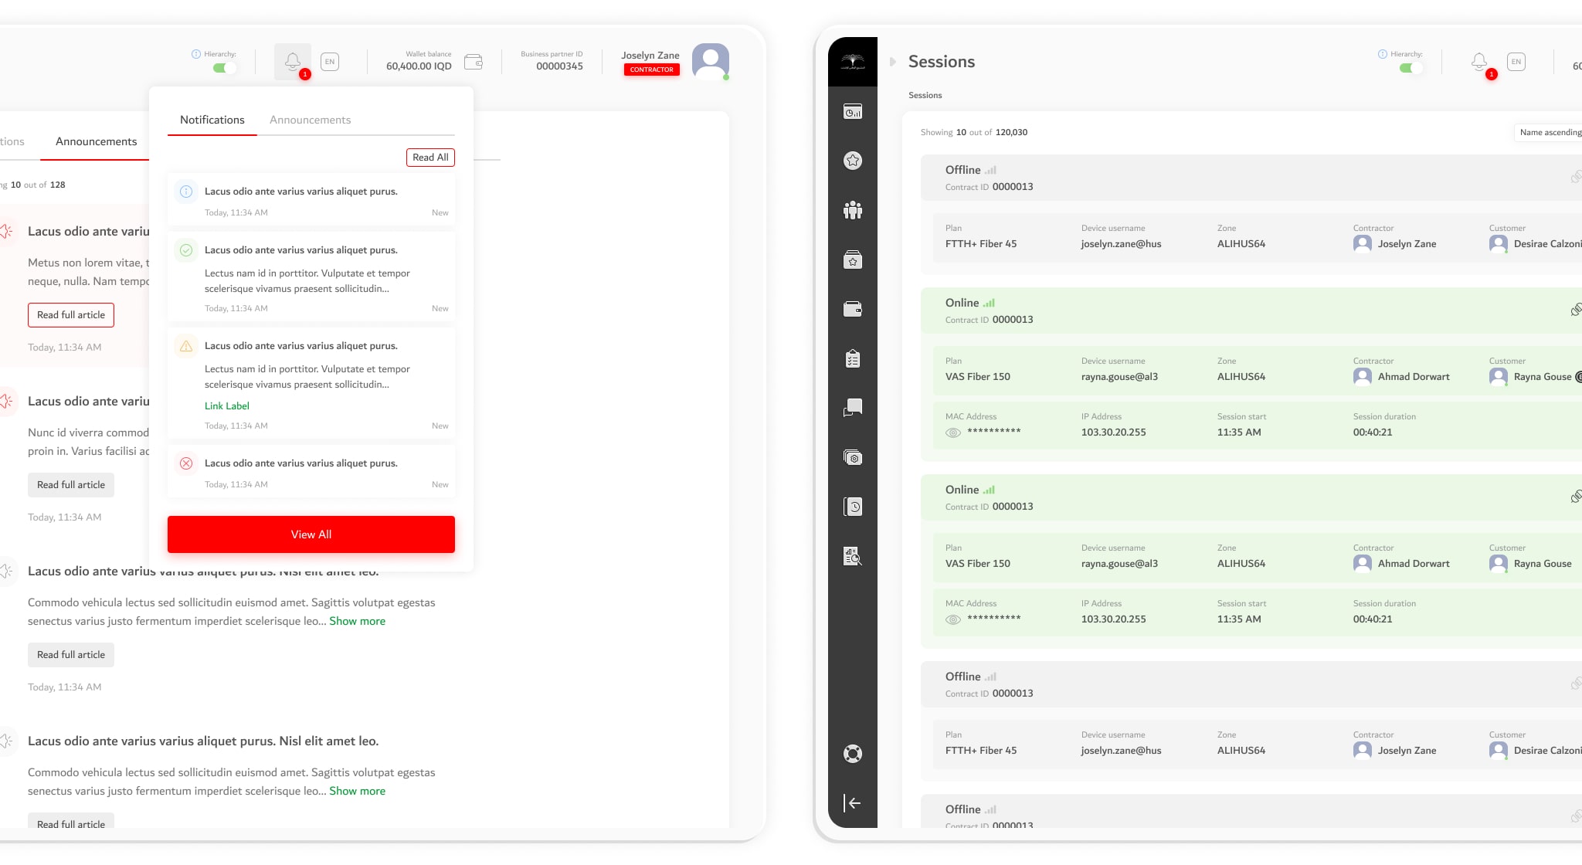Image resolution: width=1582 pixels, height=865 pixels.
Task: Click the people group sidebar icon
Action: tap(853, 210)
